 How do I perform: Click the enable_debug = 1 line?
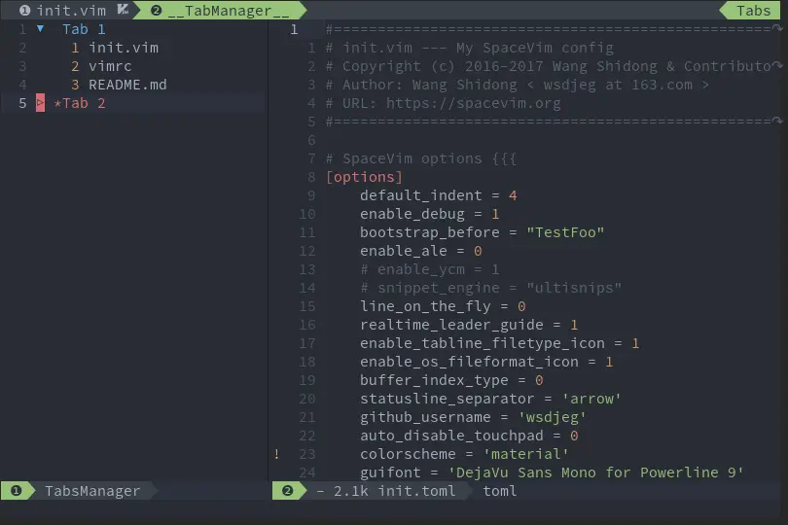point(430,214)
